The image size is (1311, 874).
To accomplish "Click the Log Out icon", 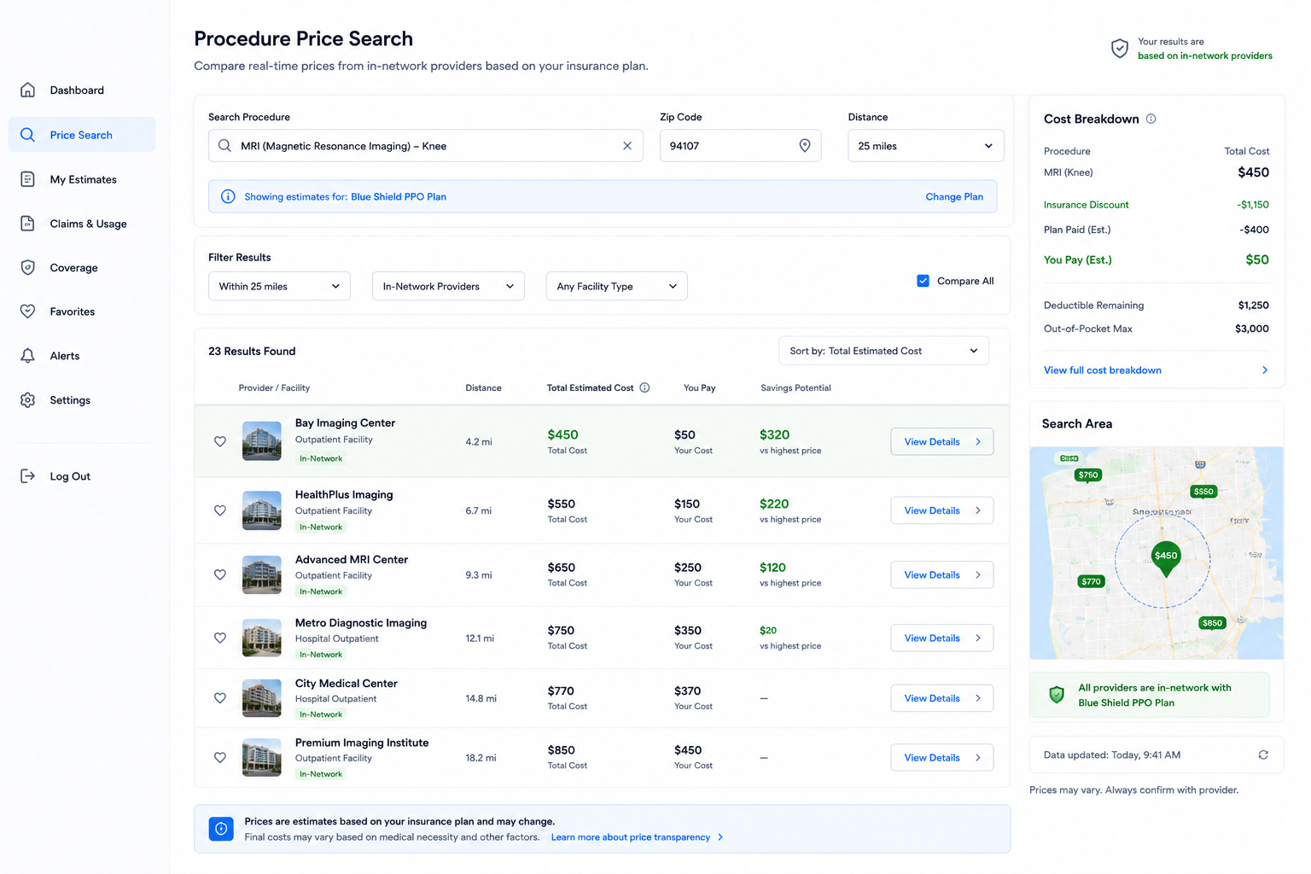I will pos(28,476).
